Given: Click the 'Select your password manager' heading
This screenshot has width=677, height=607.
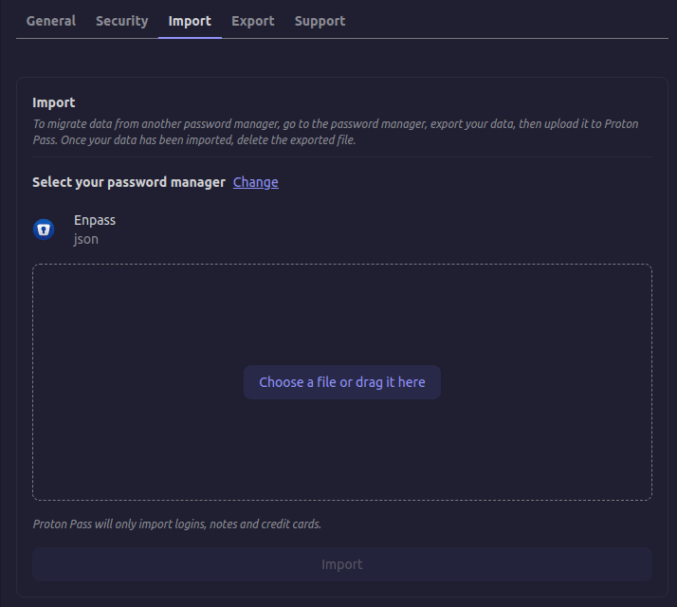Looking at the screenshot, I should point(129,182).
